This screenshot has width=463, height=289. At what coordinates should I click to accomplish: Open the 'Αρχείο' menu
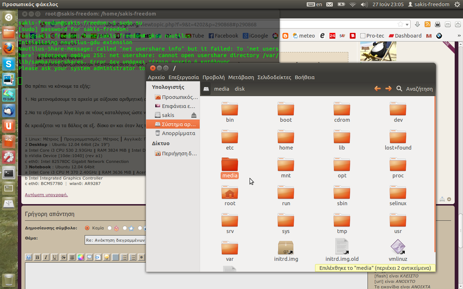[156, 77]
